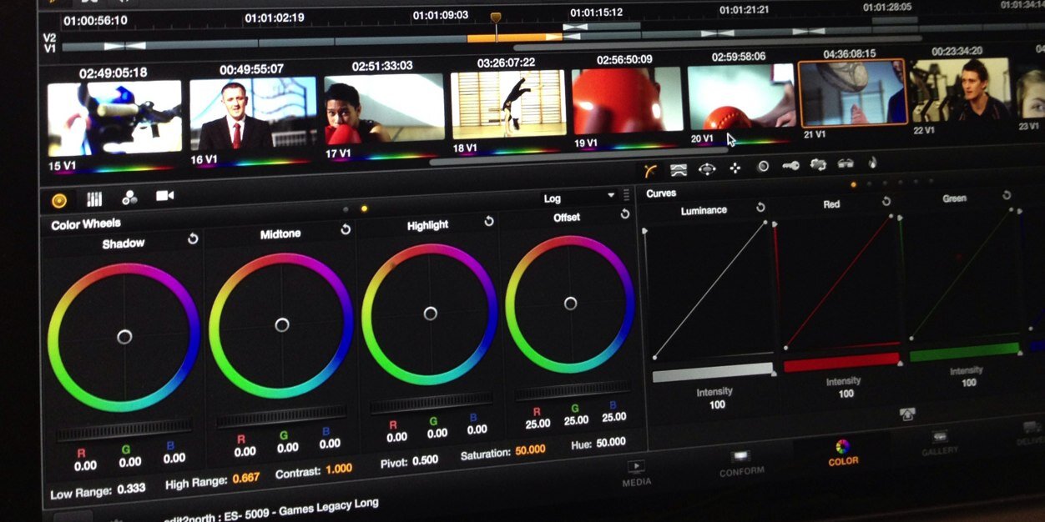
Task: Select clip 17 V1 boxer thumbnail
Action: tap(384, 108)
